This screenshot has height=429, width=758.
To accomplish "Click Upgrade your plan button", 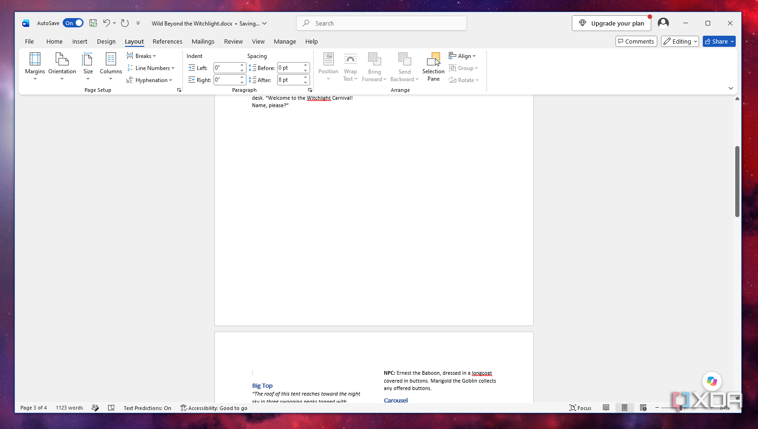I will (611, 23).
